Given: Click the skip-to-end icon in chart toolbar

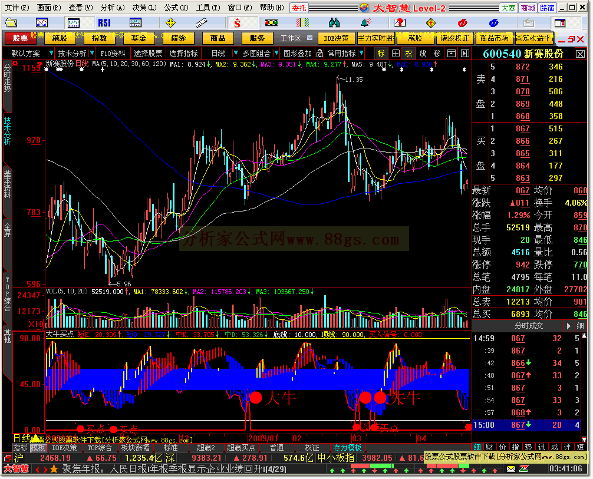Looking at the screenshot, I should tap(465, 53).
